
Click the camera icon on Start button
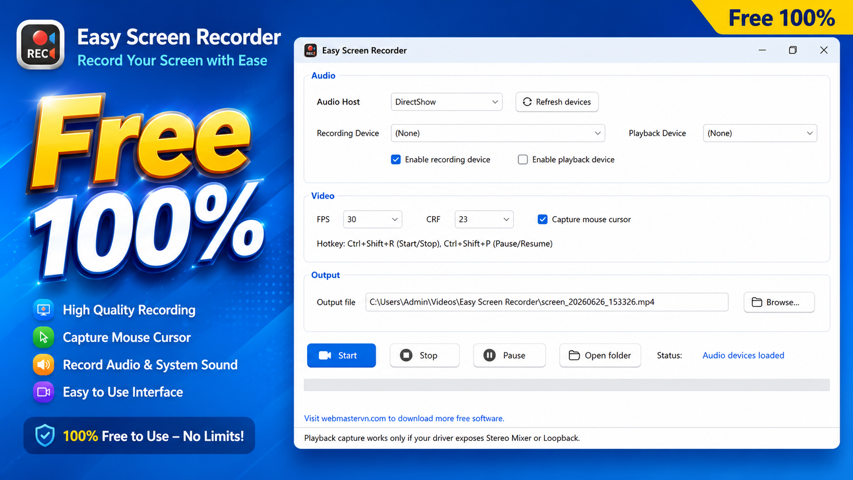325,356
